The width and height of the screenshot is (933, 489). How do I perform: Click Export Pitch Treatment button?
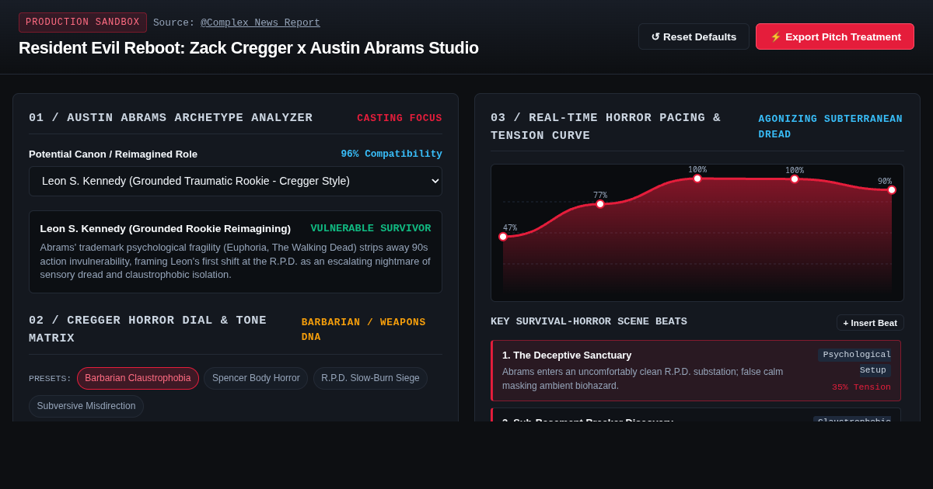[835, 36]
